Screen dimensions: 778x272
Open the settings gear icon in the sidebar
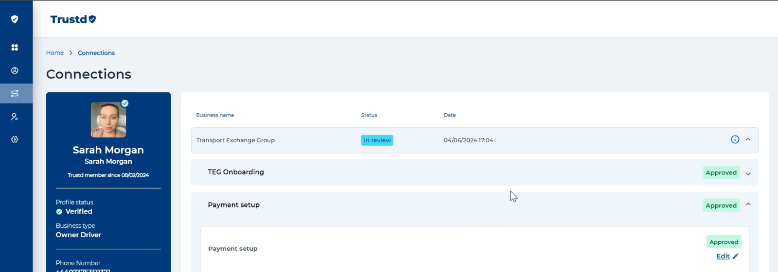15,139
